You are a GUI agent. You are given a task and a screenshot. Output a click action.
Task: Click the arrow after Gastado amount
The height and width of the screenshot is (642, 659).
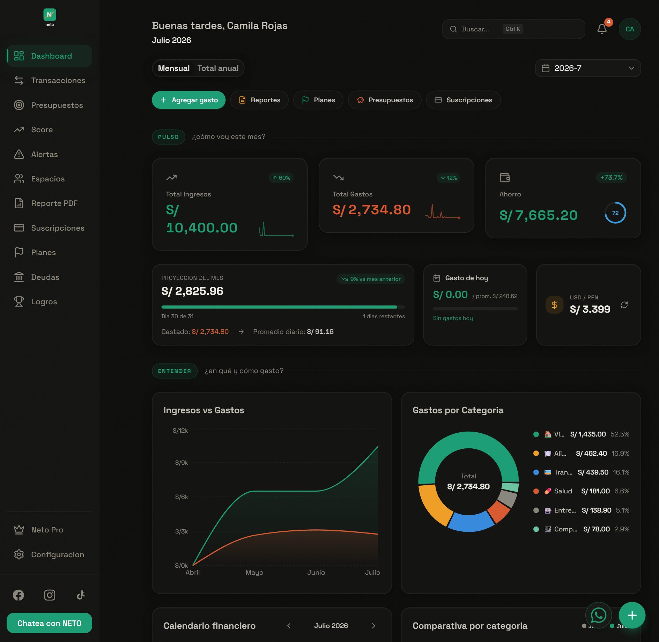tap(241, 331)
